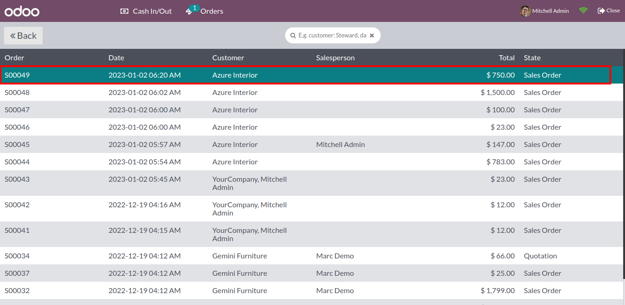Click date 2022-12-19 04:16 AM

[145, 205]
